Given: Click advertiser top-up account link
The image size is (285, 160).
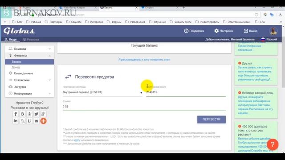Looking at the screenshot, I should click(144, 60).
